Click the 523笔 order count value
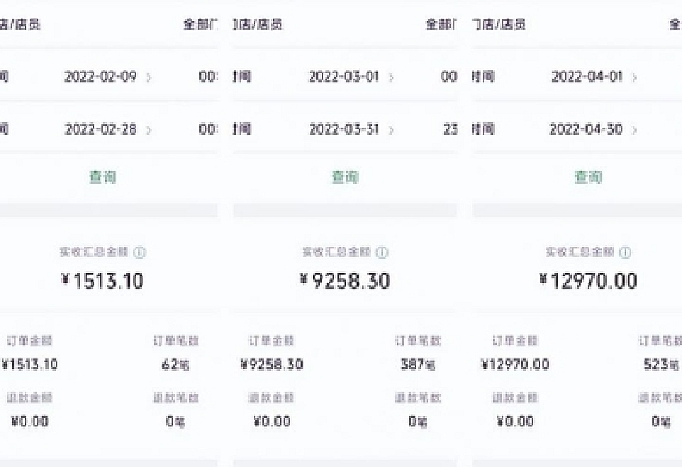 pyautogui.click(x=661, y=365)
